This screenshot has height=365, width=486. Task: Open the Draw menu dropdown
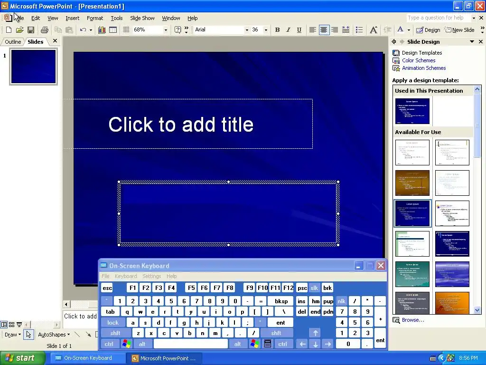click(x=13, y=335)
